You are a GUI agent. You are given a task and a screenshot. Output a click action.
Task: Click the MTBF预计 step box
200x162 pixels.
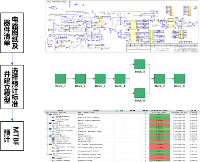click(12, 136)
